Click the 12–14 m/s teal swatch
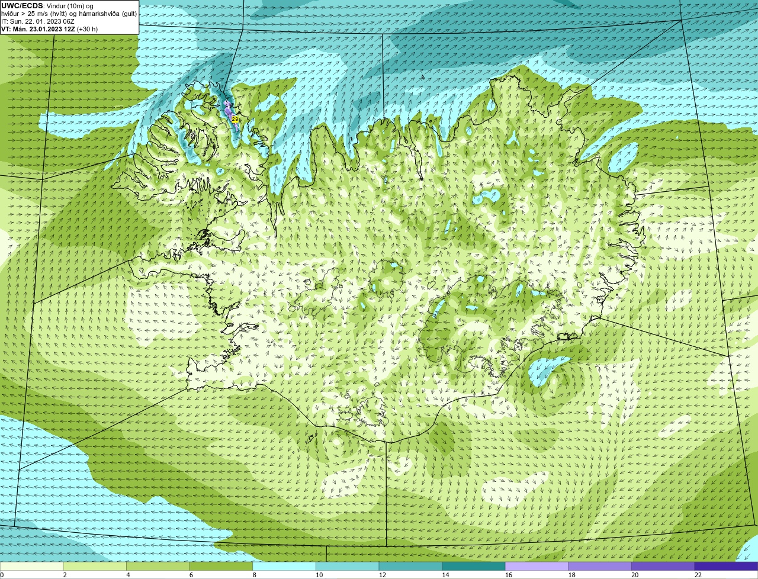 tap(410, 566)
